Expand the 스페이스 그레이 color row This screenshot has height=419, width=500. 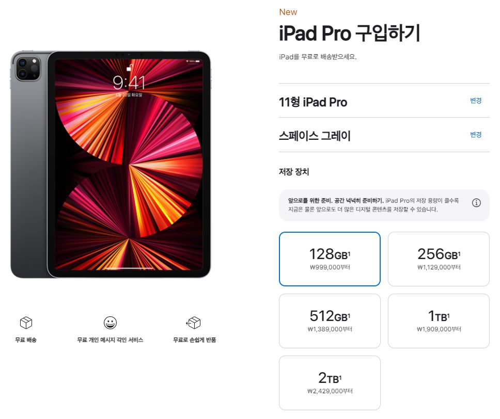point(384,135)
